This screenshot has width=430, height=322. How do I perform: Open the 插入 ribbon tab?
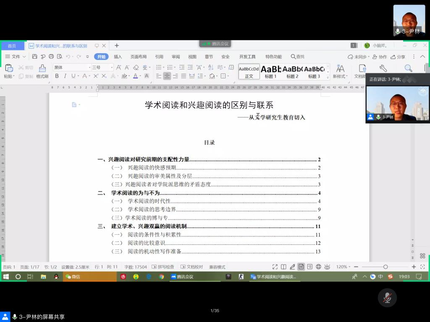click(x=118, y=57)
